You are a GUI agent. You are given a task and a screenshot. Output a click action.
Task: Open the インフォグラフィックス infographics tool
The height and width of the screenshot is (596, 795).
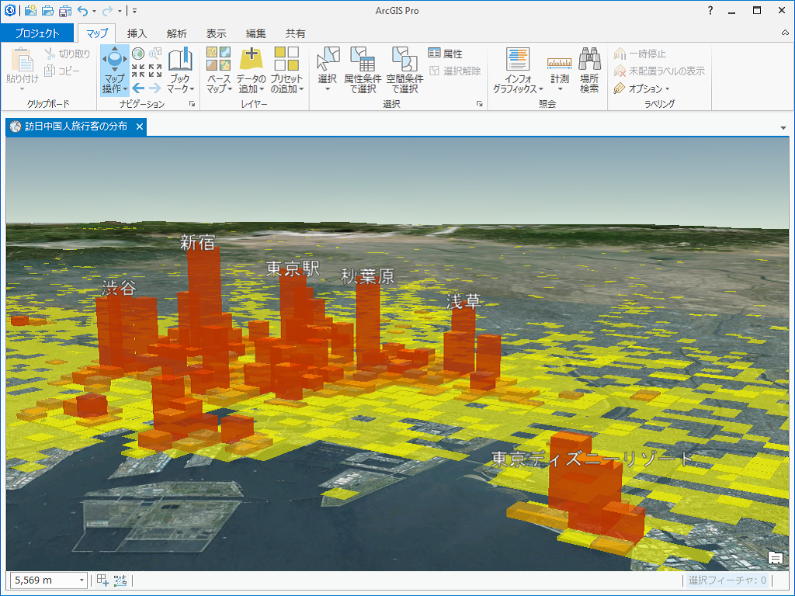[x=518, y=71]
